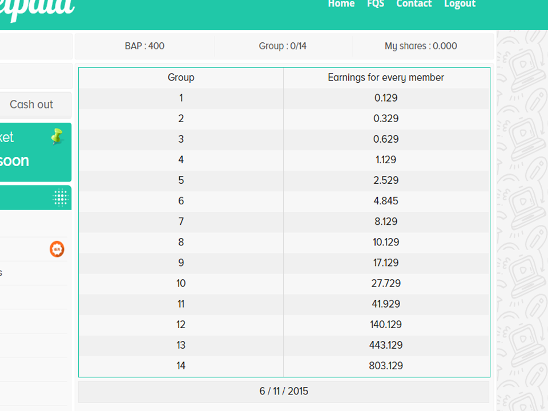Image resolution: width=548 pixels, height=411 pixels.
Task: Click the Group : 0/14 indicator
Action: pos(283,46)
